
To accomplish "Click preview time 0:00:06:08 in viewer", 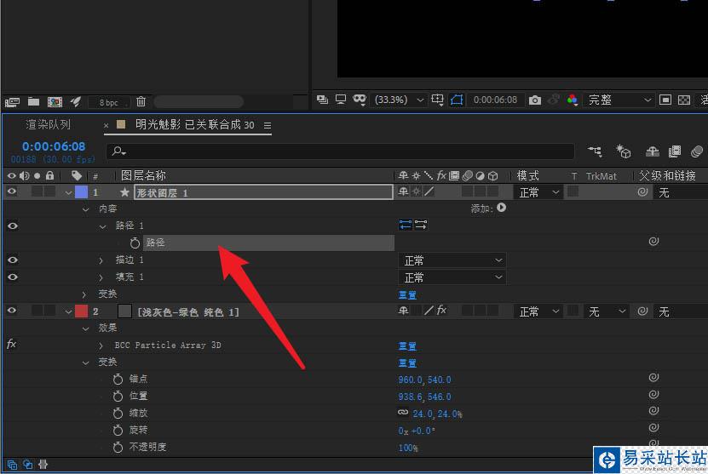I will (495, 100).
